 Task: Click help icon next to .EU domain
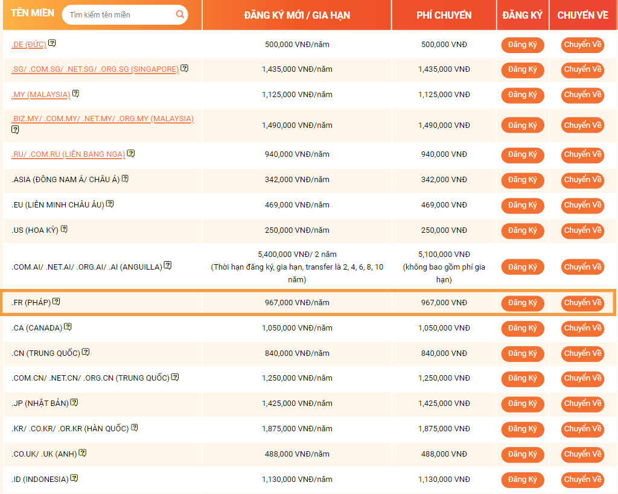[x=110, y=204]
